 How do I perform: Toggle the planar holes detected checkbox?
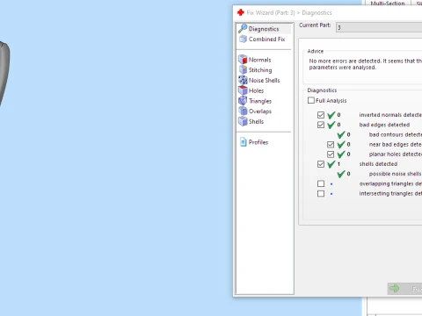tap(331, 154)
